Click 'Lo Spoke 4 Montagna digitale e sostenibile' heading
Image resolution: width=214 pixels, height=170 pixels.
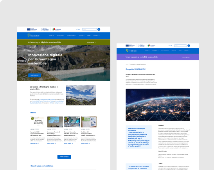pyautogui.click(x=44, y=88)
